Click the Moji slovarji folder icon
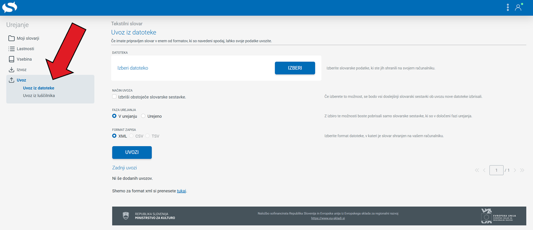 (x=12, y=39)
